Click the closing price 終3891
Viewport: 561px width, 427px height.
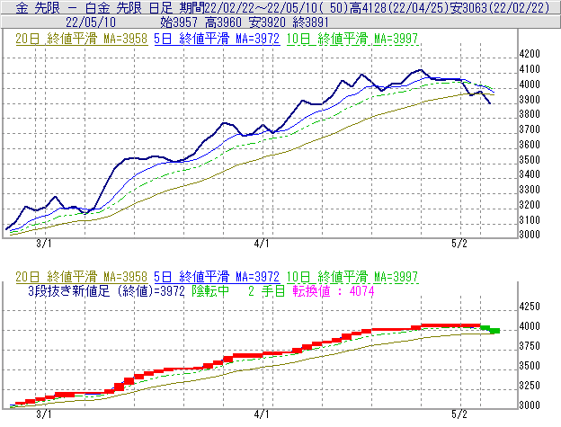(x=310, y=22)
